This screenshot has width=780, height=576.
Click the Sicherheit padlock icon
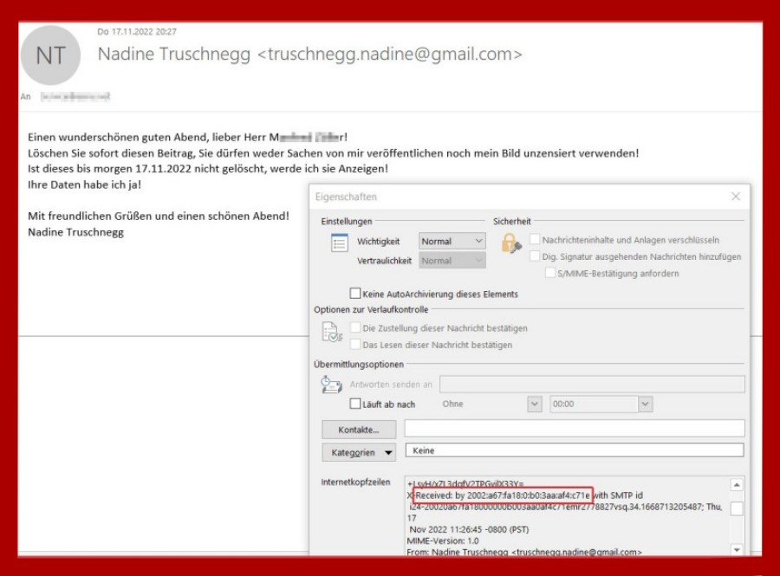[x=511, y=243]
